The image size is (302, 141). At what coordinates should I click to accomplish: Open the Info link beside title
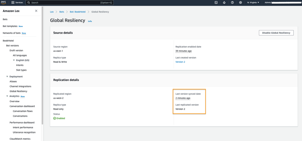pos(90,21)
